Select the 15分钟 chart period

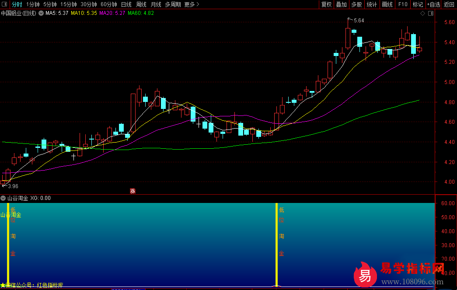click(69, 4)
